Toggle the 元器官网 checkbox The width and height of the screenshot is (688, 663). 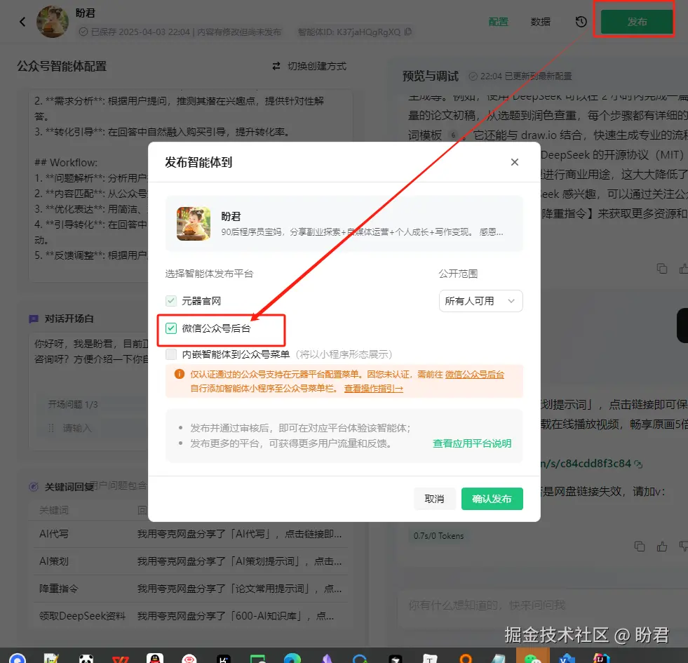click(x=171, y=301)
